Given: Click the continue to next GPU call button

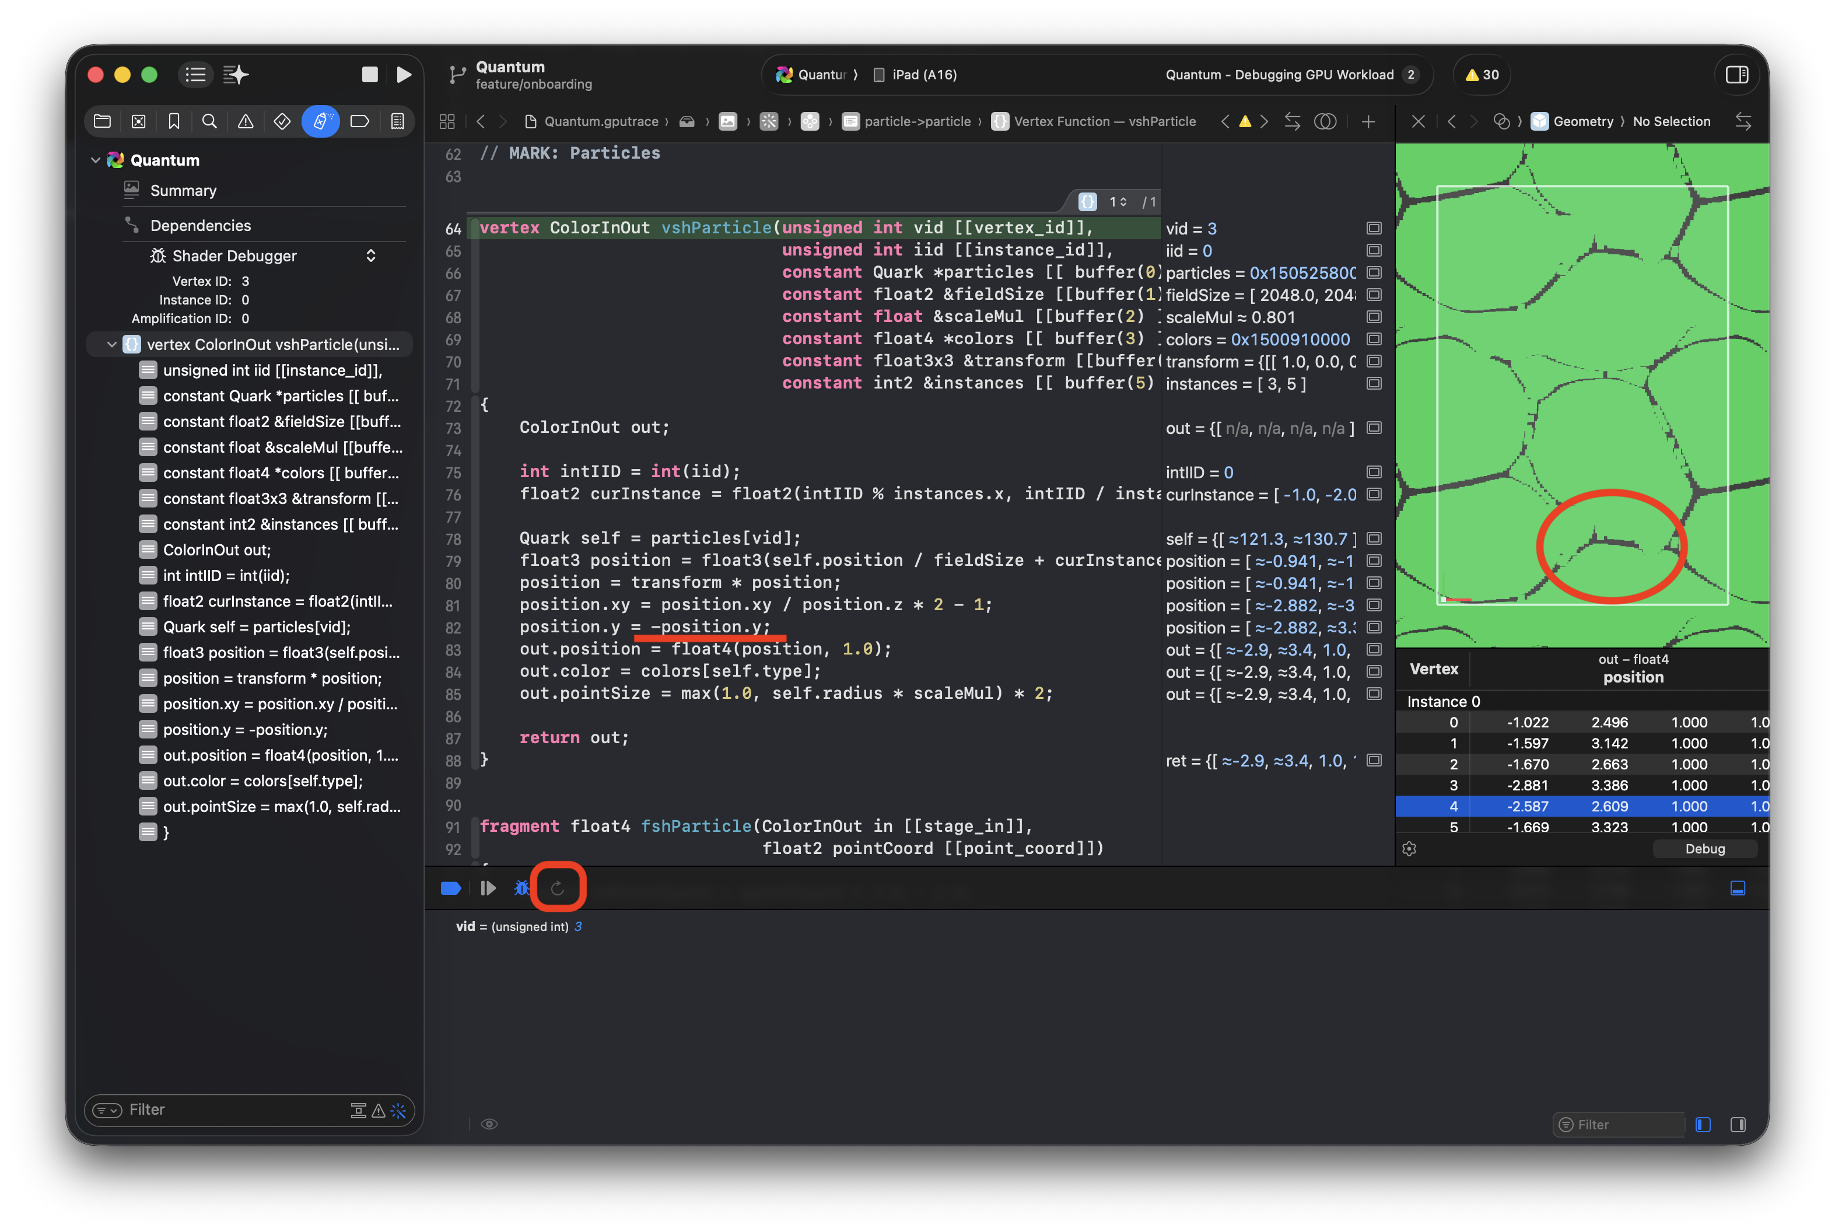Looking at the screenshot, I should [x=488, y=888].
